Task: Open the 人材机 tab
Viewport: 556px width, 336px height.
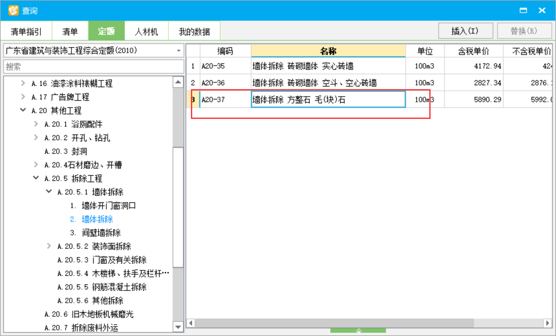Action: pyautogui.click(x=147, y=31)
